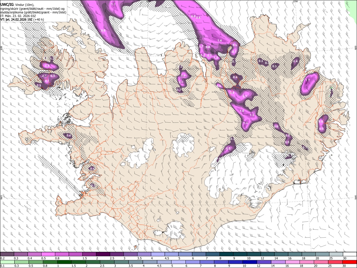This screenshot has height=268, width=357.
Task: Select the darkest purple swatch at 2 in top legend
Action: 103,254
